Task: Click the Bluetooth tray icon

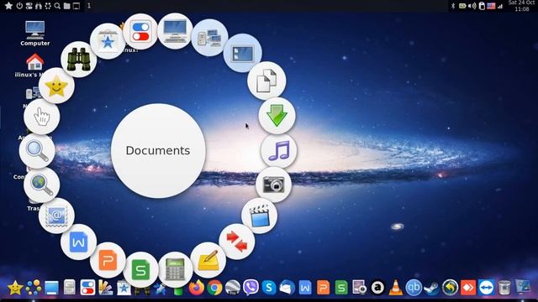Action: click(x=453, y=6)
